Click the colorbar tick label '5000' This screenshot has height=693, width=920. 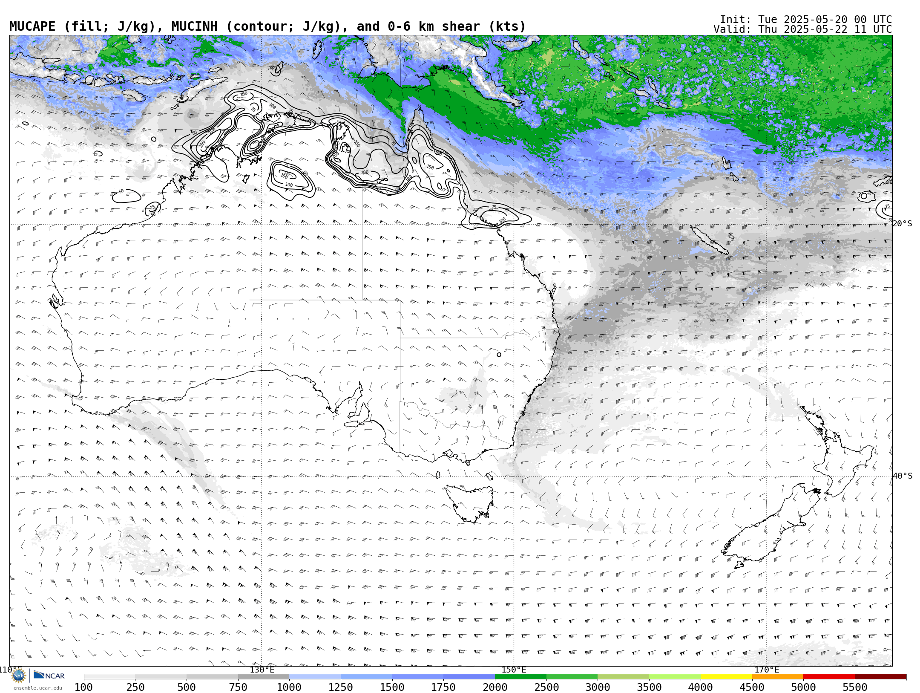[803, 687]
